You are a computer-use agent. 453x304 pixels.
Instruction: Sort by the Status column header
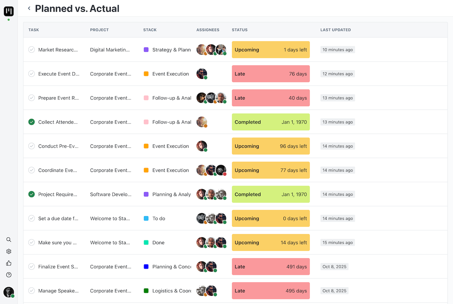(x=240, y=30)
